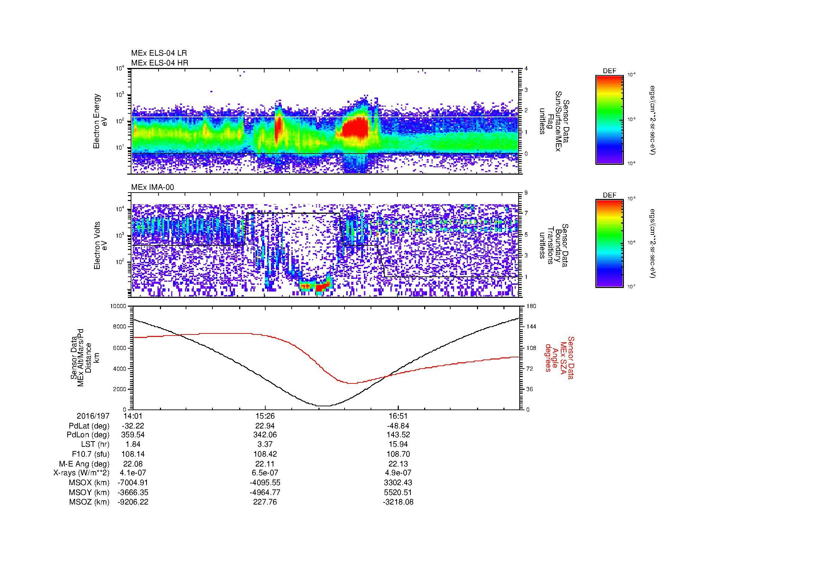Click the X-rays value "6.5e-07"
Screen dimensions: 824x582
pos(265,473)
